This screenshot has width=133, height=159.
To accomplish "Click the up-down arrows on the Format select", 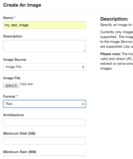I will (83, 104).
